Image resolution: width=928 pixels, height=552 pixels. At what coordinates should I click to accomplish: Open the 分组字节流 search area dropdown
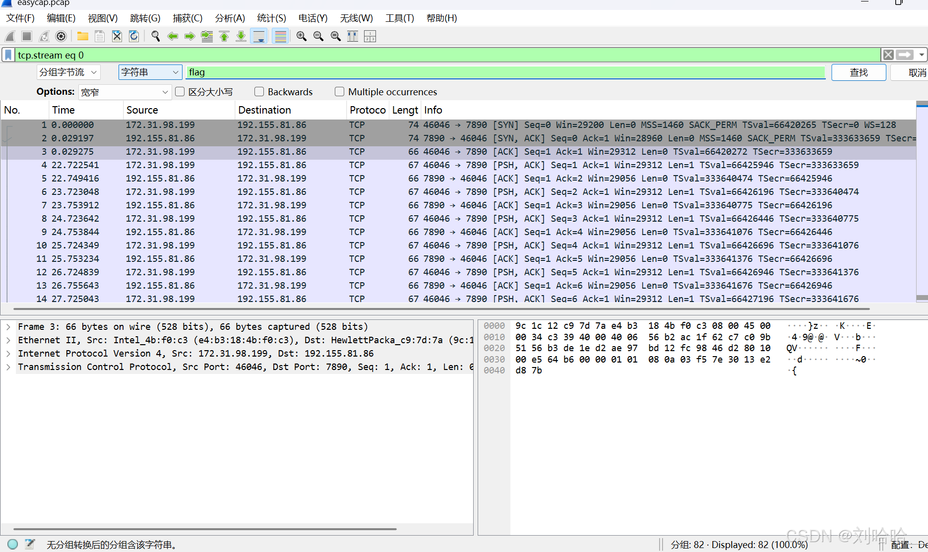point(68,72)
